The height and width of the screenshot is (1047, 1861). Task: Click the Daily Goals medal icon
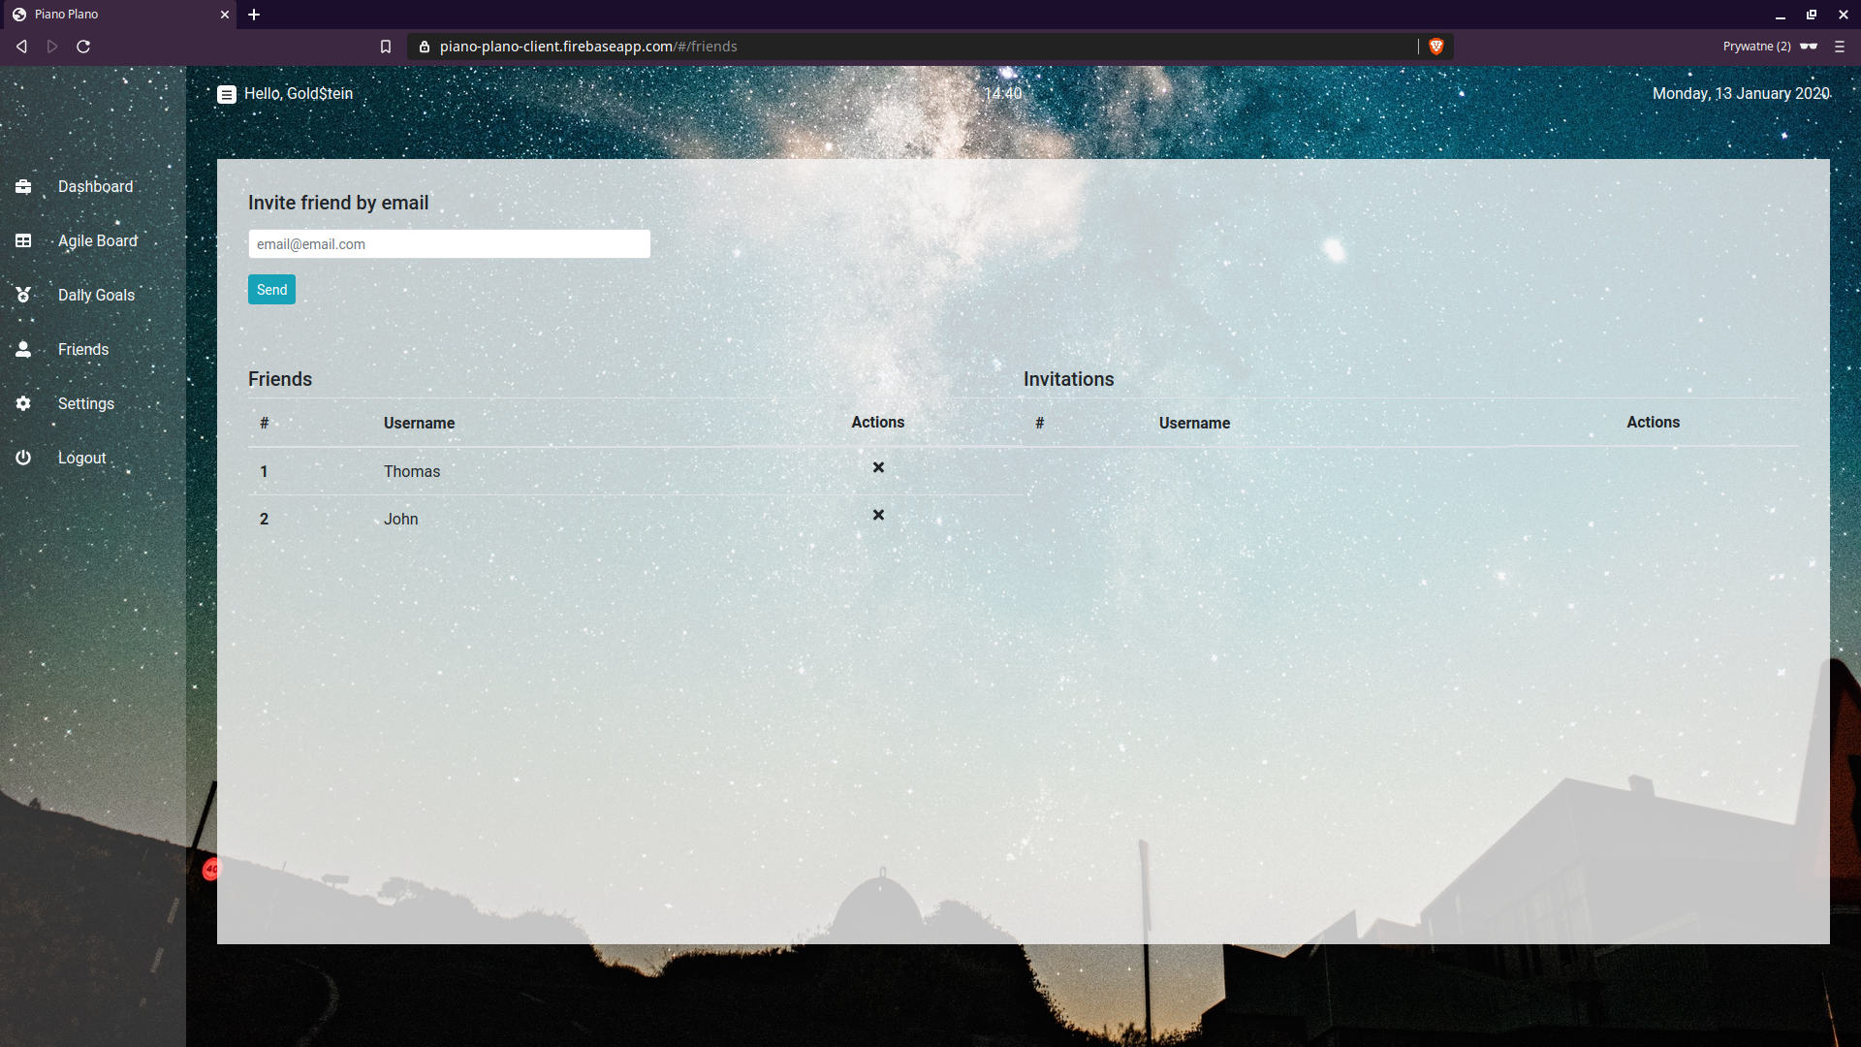[x=23, y=295]
